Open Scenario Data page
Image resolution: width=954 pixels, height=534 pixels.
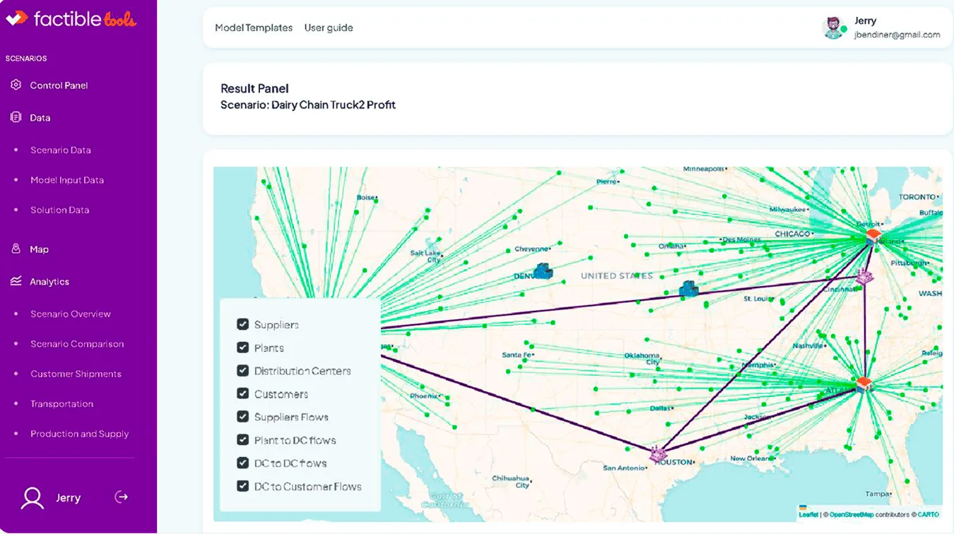(x=61, y=150)
